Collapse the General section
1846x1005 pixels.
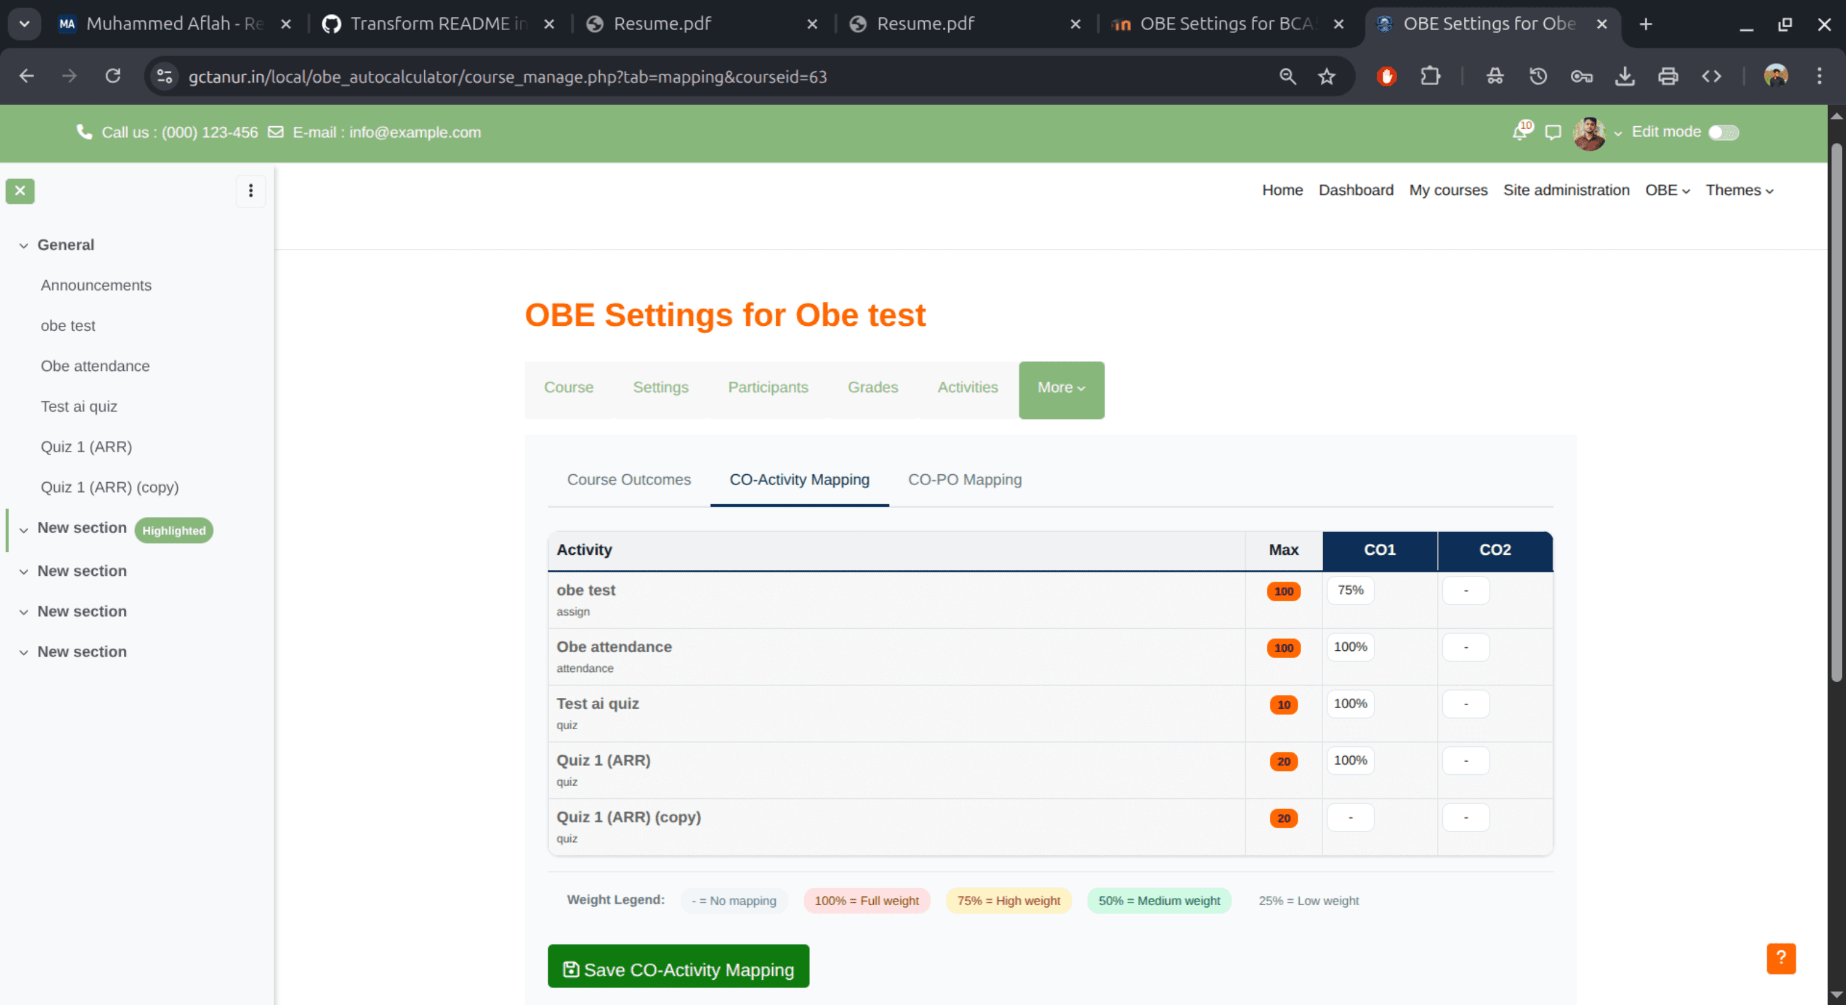coord(23,245)
